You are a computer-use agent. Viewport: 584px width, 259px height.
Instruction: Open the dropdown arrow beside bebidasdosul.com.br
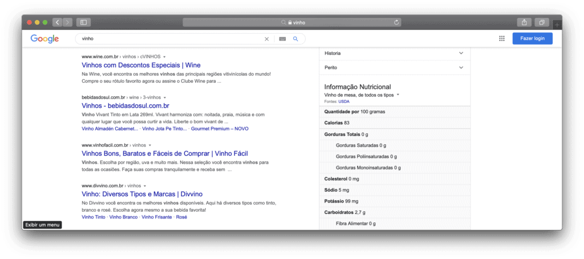click(x=165, y=98)
